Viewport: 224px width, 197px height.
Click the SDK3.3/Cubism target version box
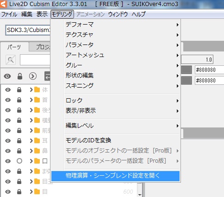(x=28, y=30)
